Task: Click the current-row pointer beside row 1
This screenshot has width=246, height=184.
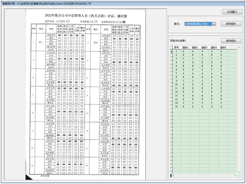Action: [x=171, y=52]
